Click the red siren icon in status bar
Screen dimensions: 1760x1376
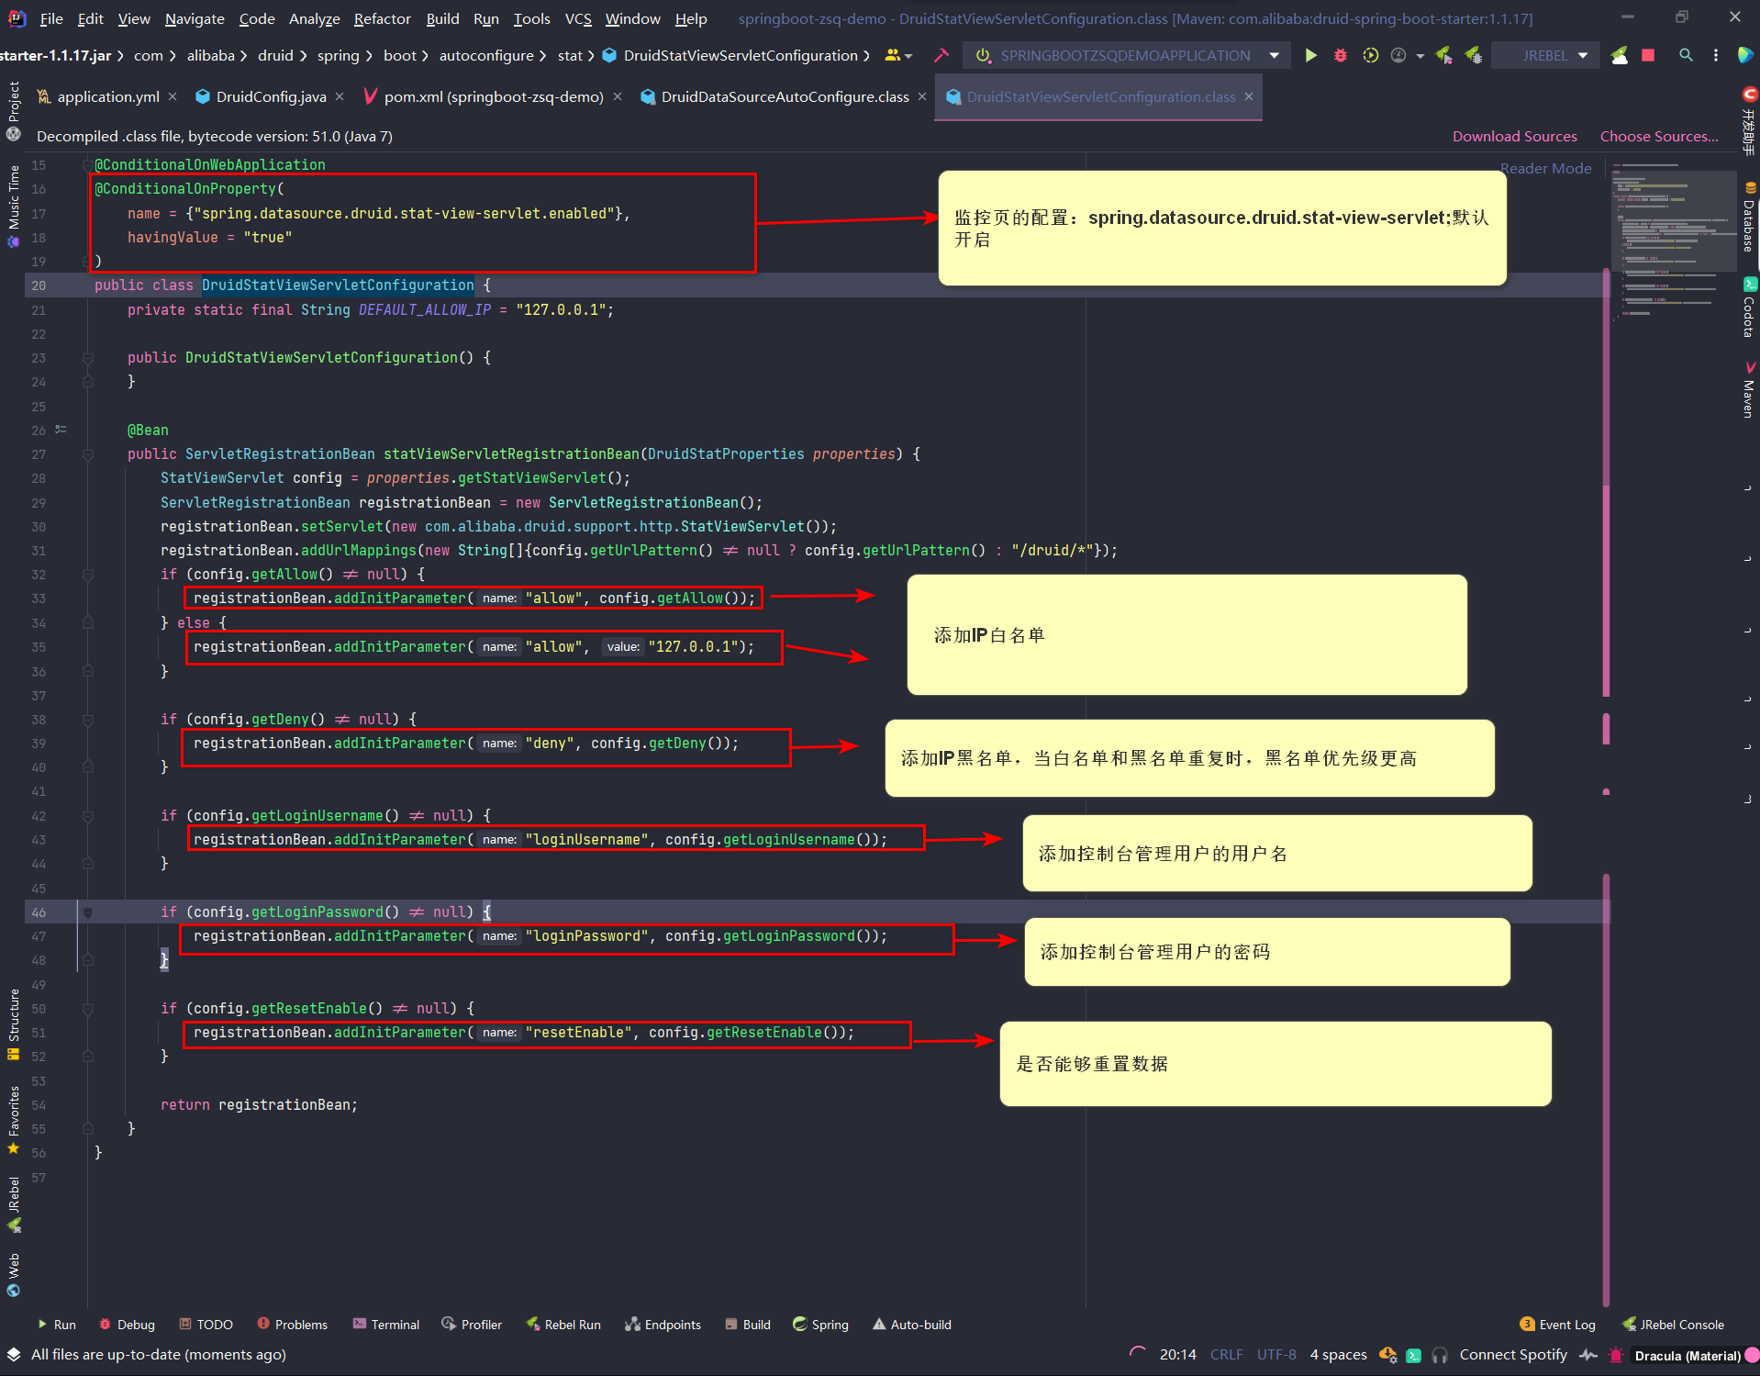coord(1616,1355)
